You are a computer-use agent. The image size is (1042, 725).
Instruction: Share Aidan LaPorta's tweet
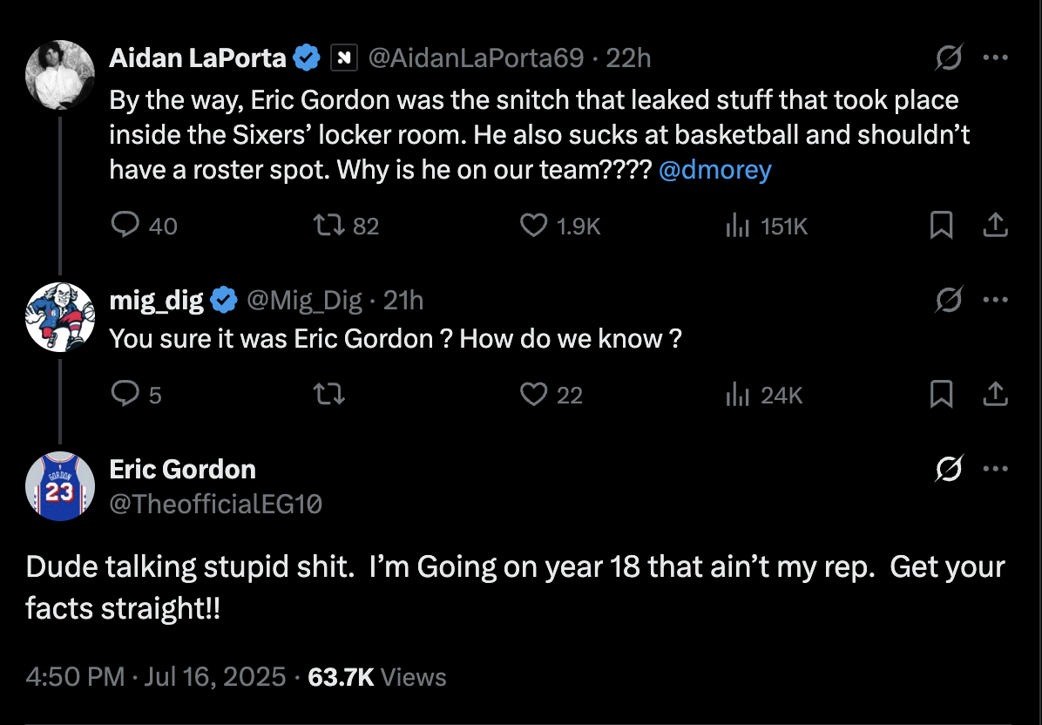[x=995, y=226]
